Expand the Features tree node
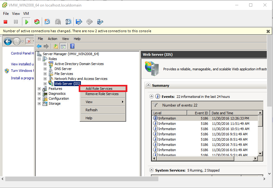273x188 pixels. click(x=39, y=89)
